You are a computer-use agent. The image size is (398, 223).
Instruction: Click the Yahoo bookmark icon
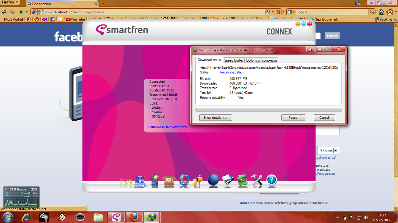click(x=44, y=19)
